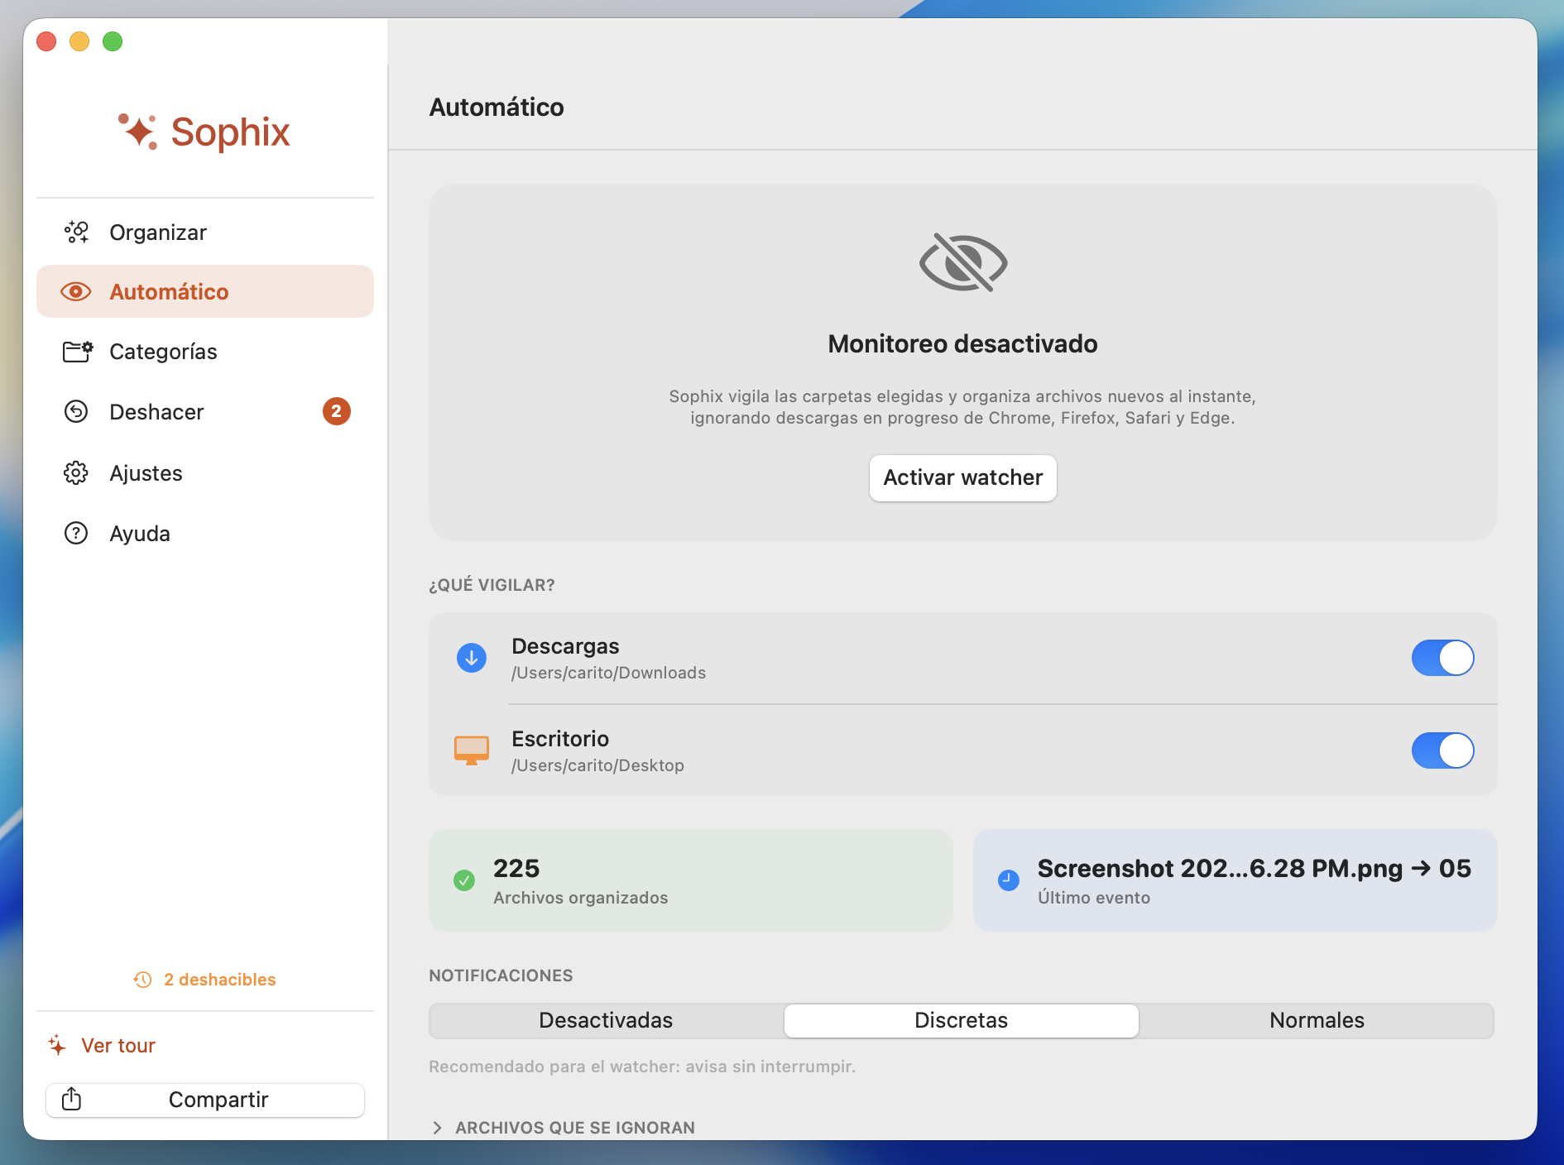The height and width of the screenshot is (1165, 1564).
Task: Click the Recomendado para el watcher hint text
Action: tap(642, 1067)
